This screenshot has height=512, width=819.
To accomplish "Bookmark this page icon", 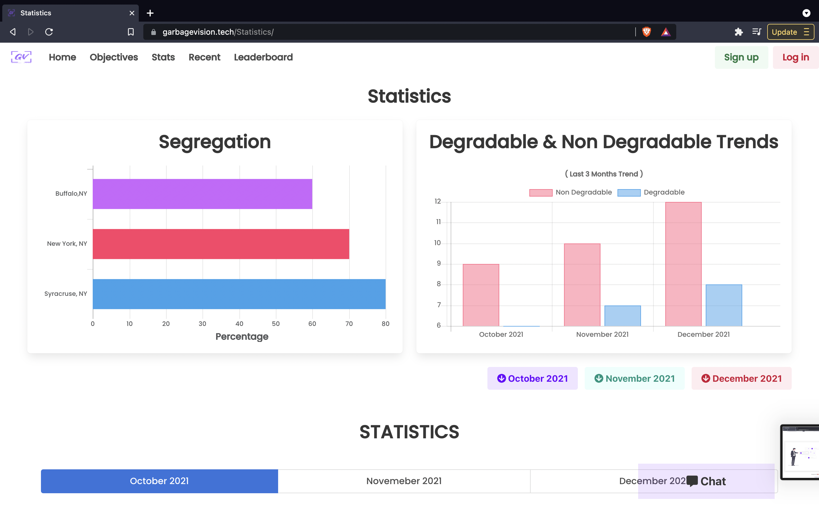I will point(131,32).
